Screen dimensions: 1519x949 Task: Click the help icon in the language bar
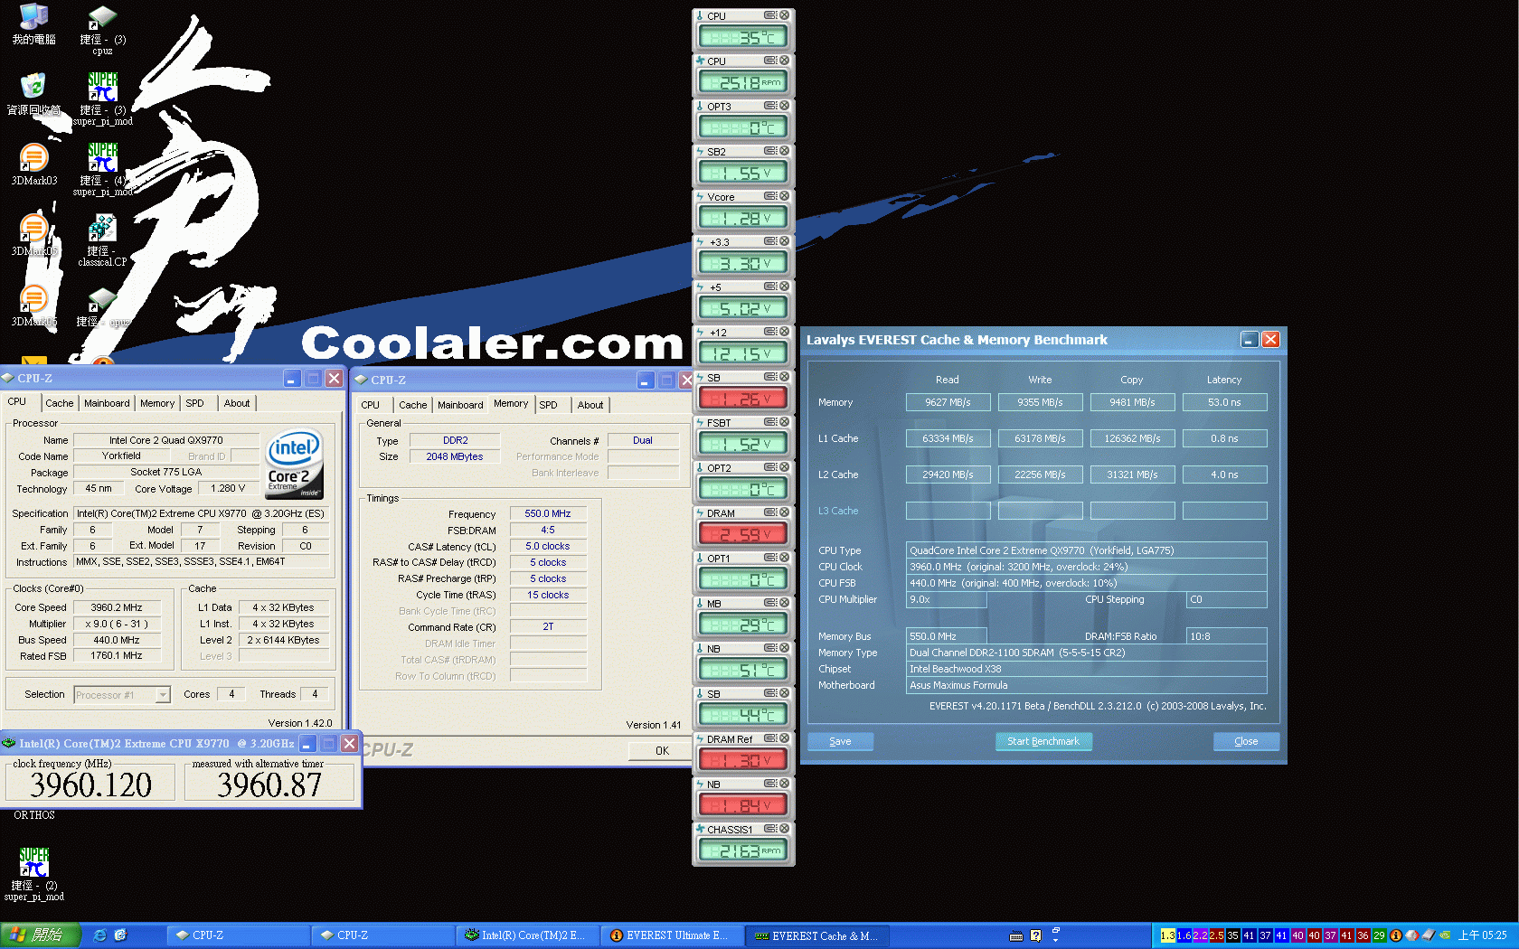pyautogui.click(x=1036, y=936)
